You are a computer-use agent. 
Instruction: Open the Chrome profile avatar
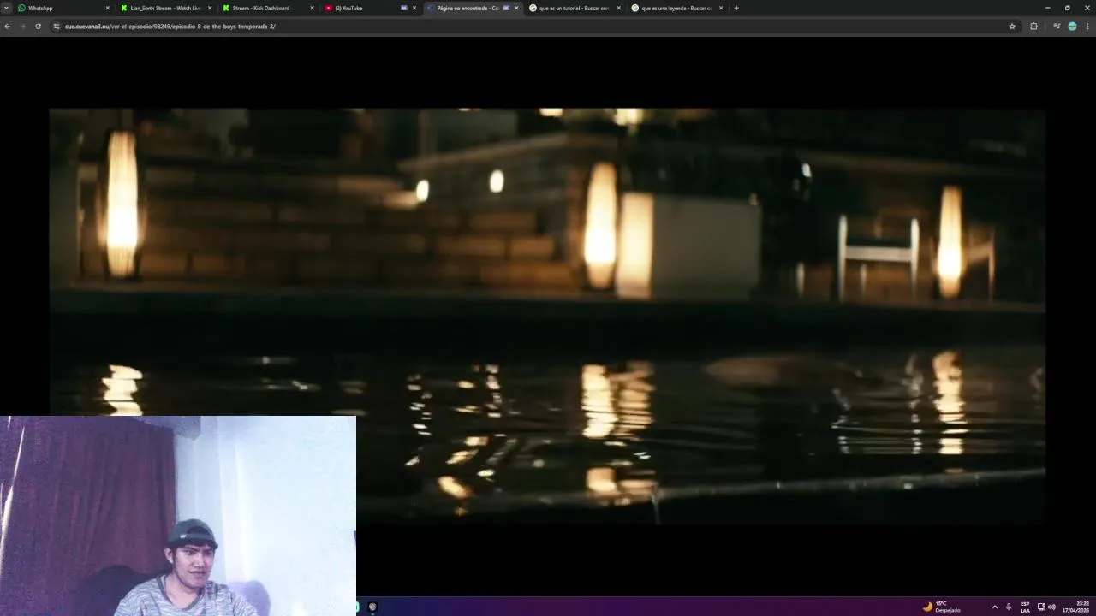(x=1072, y=27)
